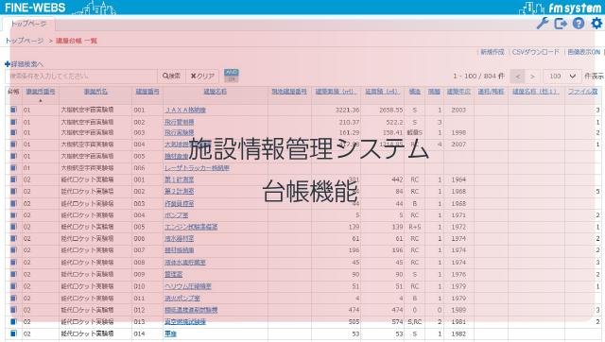Sort by 事業所名 column header
The image size is (605, 342).
pos(95,92)
